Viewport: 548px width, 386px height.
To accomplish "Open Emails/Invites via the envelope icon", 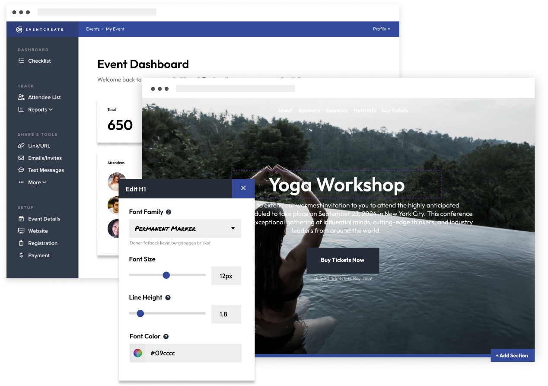I will pos(21,158).
